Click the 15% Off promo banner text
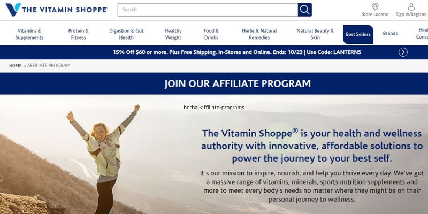This screenshot has height=214, width=428. (237, 52)
